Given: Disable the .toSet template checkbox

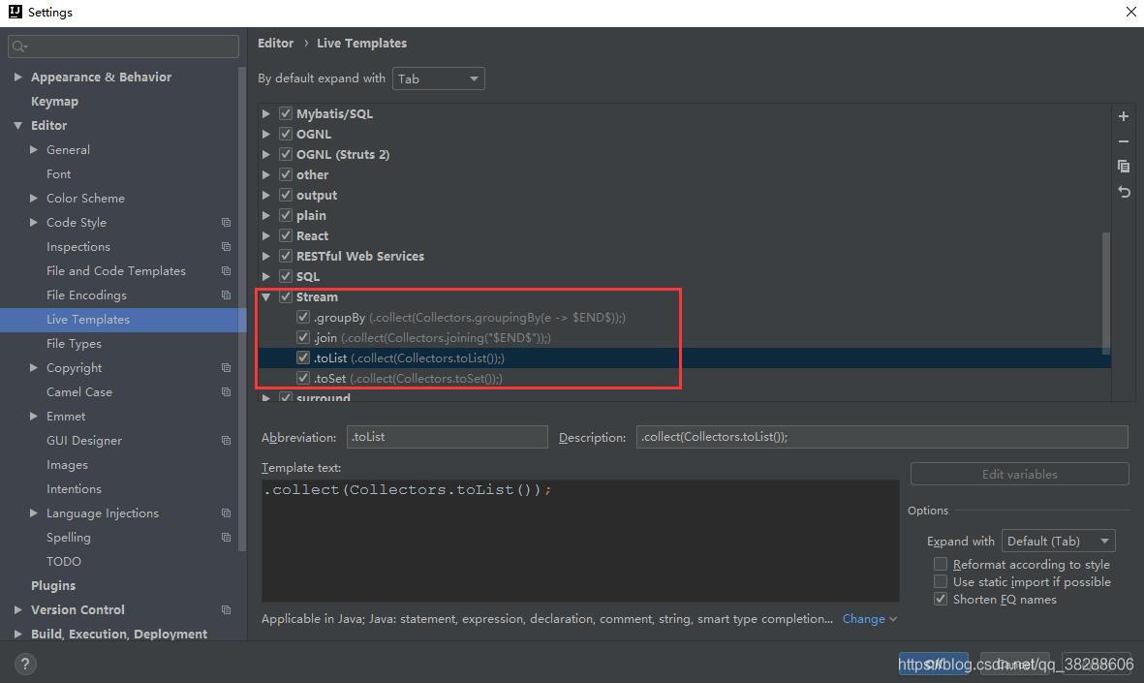Looking at the screenshot, I should (303, 378).
